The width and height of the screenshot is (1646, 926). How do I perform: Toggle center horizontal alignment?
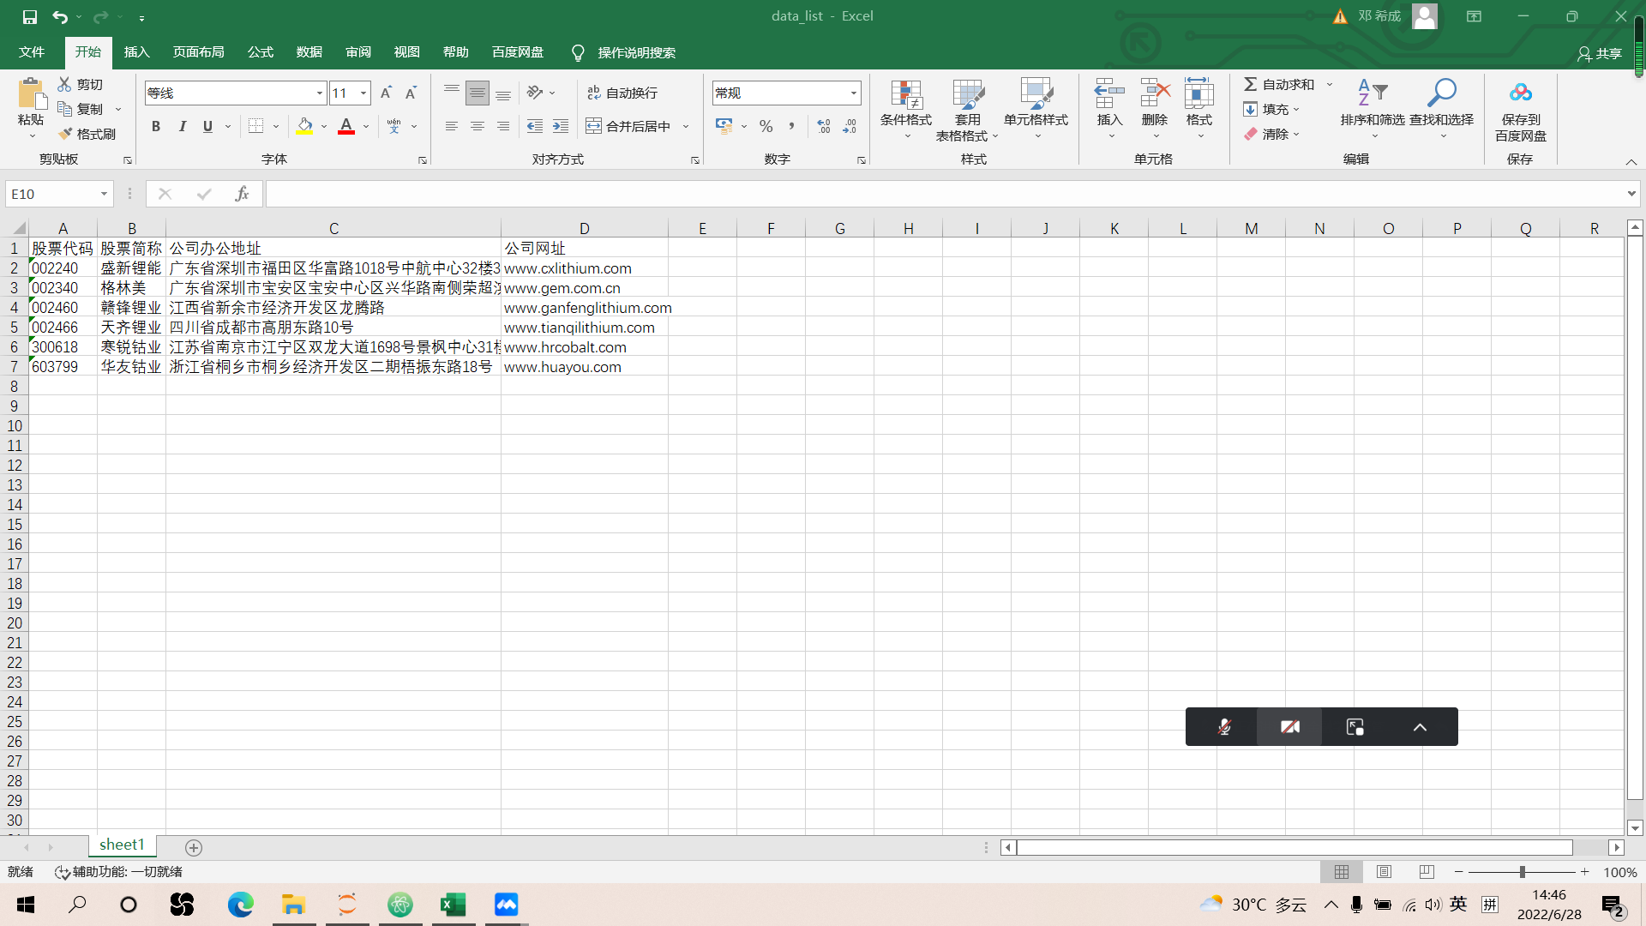[478, 126]
